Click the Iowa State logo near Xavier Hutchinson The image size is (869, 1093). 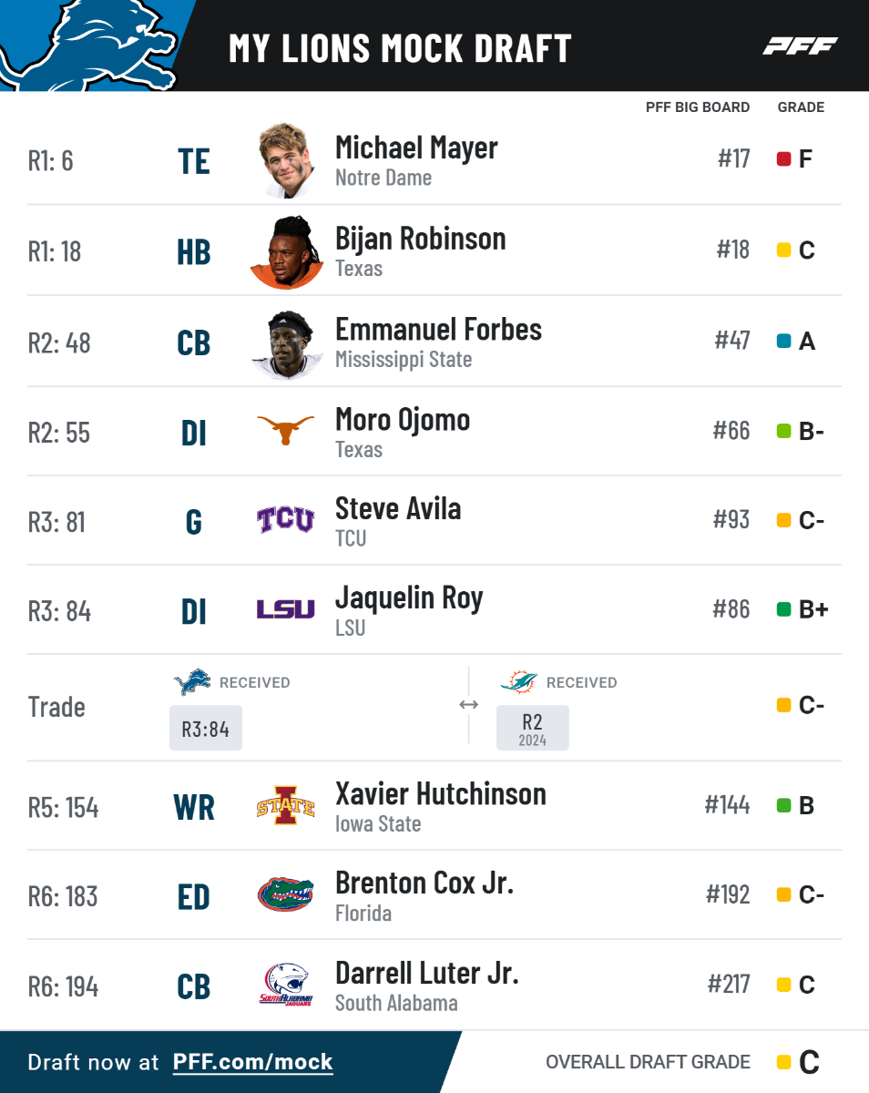click(x=285, y=805)
